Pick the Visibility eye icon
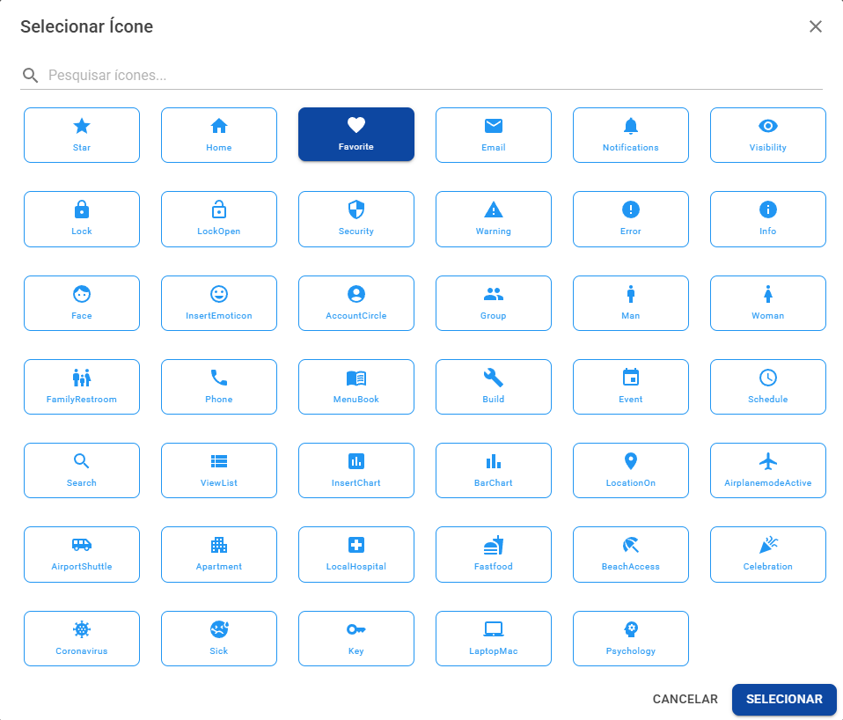Screen dimensions: 843x720 (767, 135)
